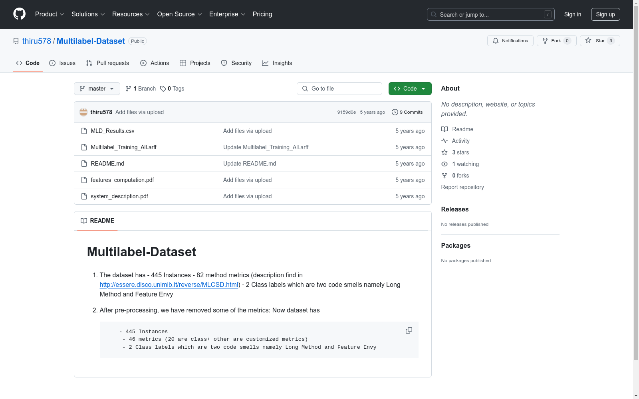Select the README tab heading

[97, 221]
